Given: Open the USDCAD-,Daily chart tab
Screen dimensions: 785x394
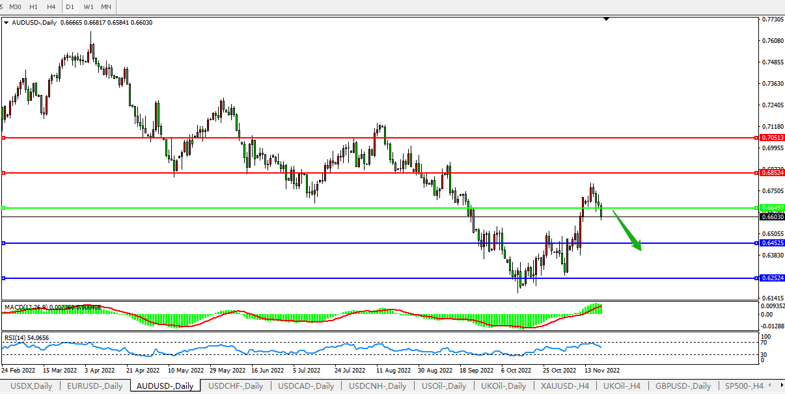Looking at the screenshot, I should tap(306, 386).
